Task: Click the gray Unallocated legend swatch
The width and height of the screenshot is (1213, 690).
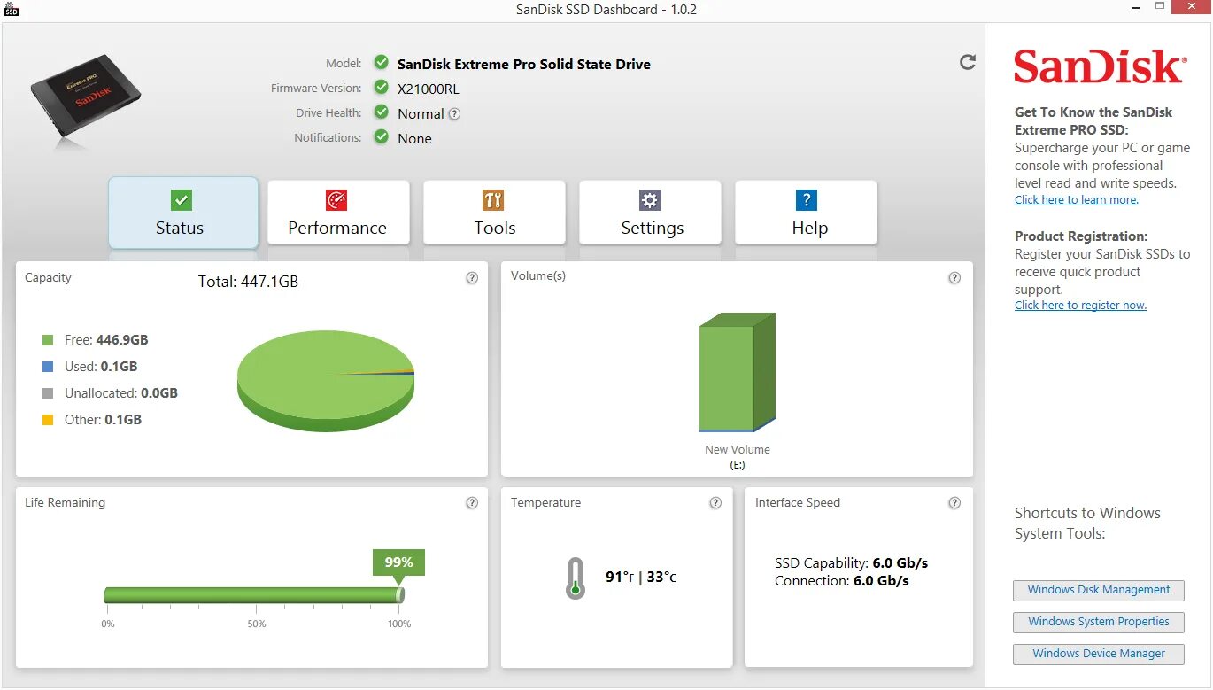Action: click(x=48, y=393)
